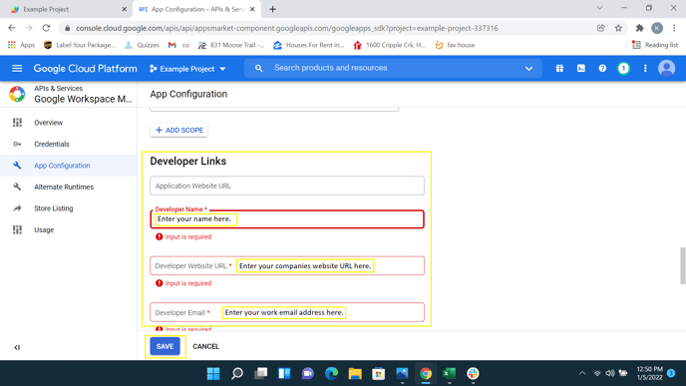Focus the Developer Email field

pyautogui.click(x=287, y=312)
